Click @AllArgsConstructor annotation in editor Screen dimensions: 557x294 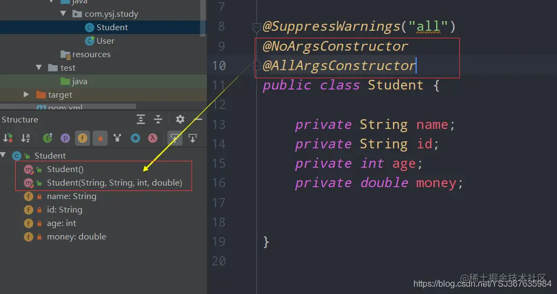tap(339, 66)
